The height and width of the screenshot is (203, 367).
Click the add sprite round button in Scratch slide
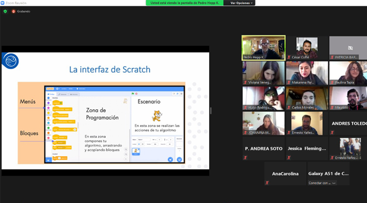[x=170, y=159]
